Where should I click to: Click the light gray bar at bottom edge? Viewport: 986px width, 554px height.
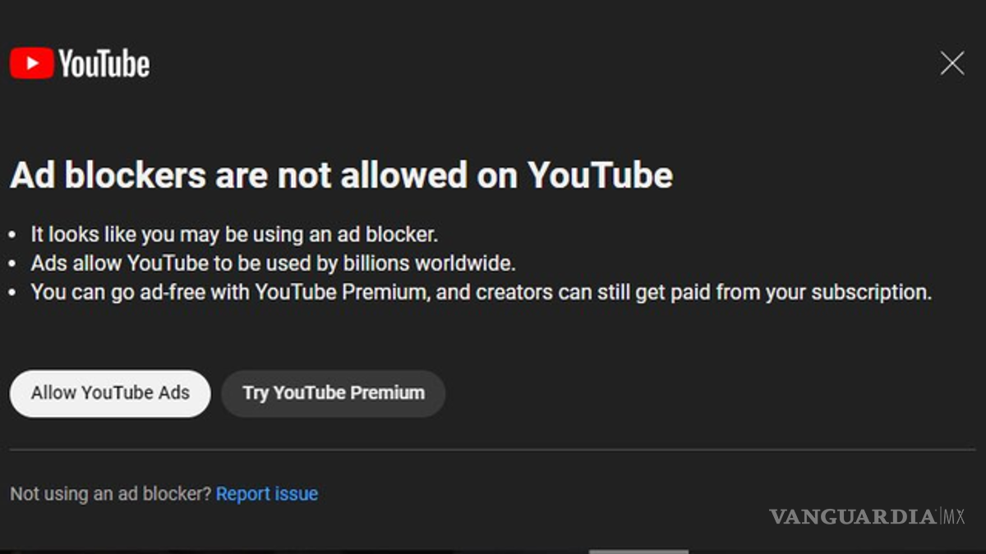(638, 551)
